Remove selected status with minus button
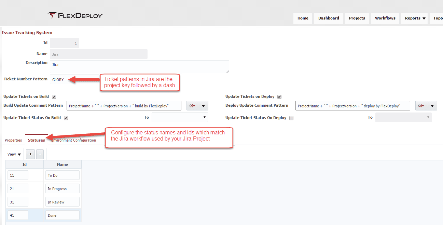The image size is (443, 225). (x=40, y=154)
